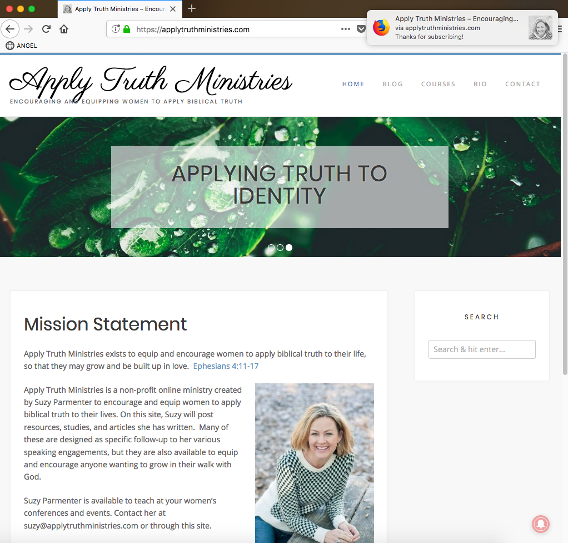Close the Apply Truth Ministries tab

click(173, 9)
